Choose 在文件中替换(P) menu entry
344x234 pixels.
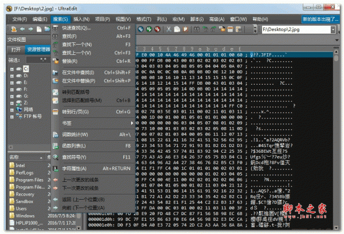click(x=93, y=81)
